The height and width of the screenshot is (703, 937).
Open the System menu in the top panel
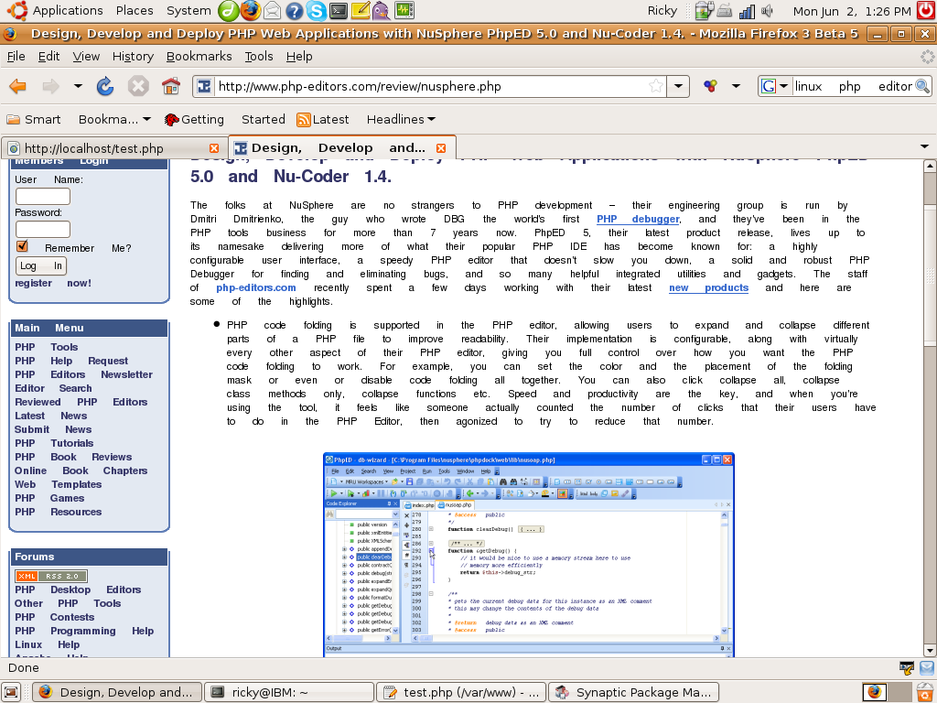[x=188, y=11]
